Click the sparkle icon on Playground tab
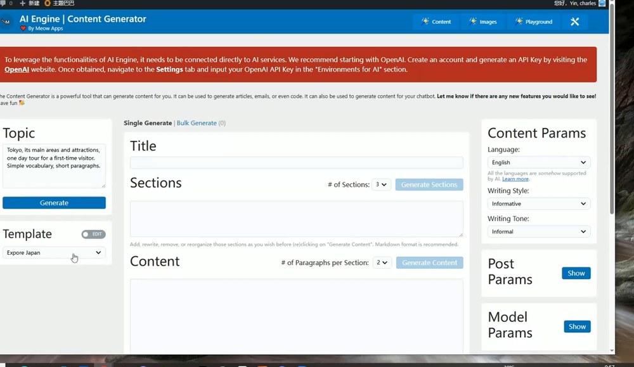 pyautogui.click(x=519, y=22)
